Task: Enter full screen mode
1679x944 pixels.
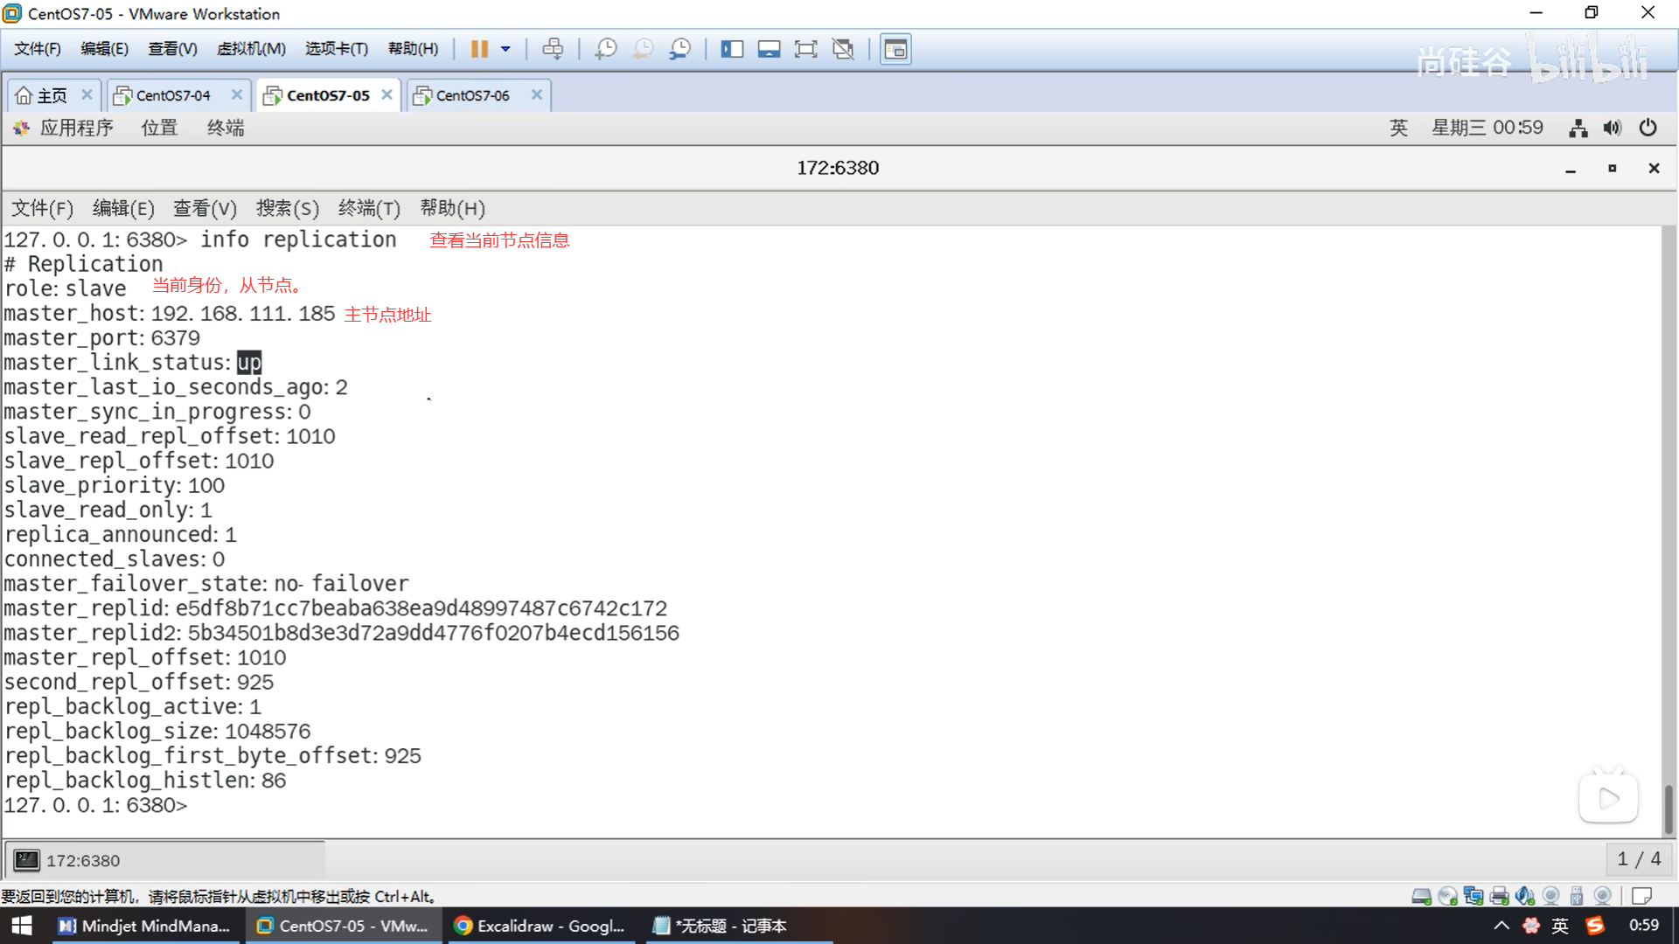Action: point(805,49)
